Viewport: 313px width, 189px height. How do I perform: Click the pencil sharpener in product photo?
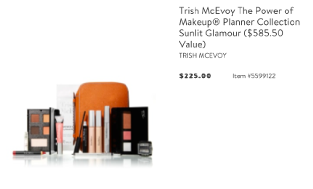[x=145, y=148]
